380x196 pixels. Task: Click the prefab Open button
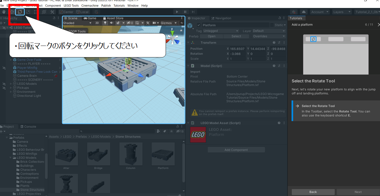coord(212,36)
